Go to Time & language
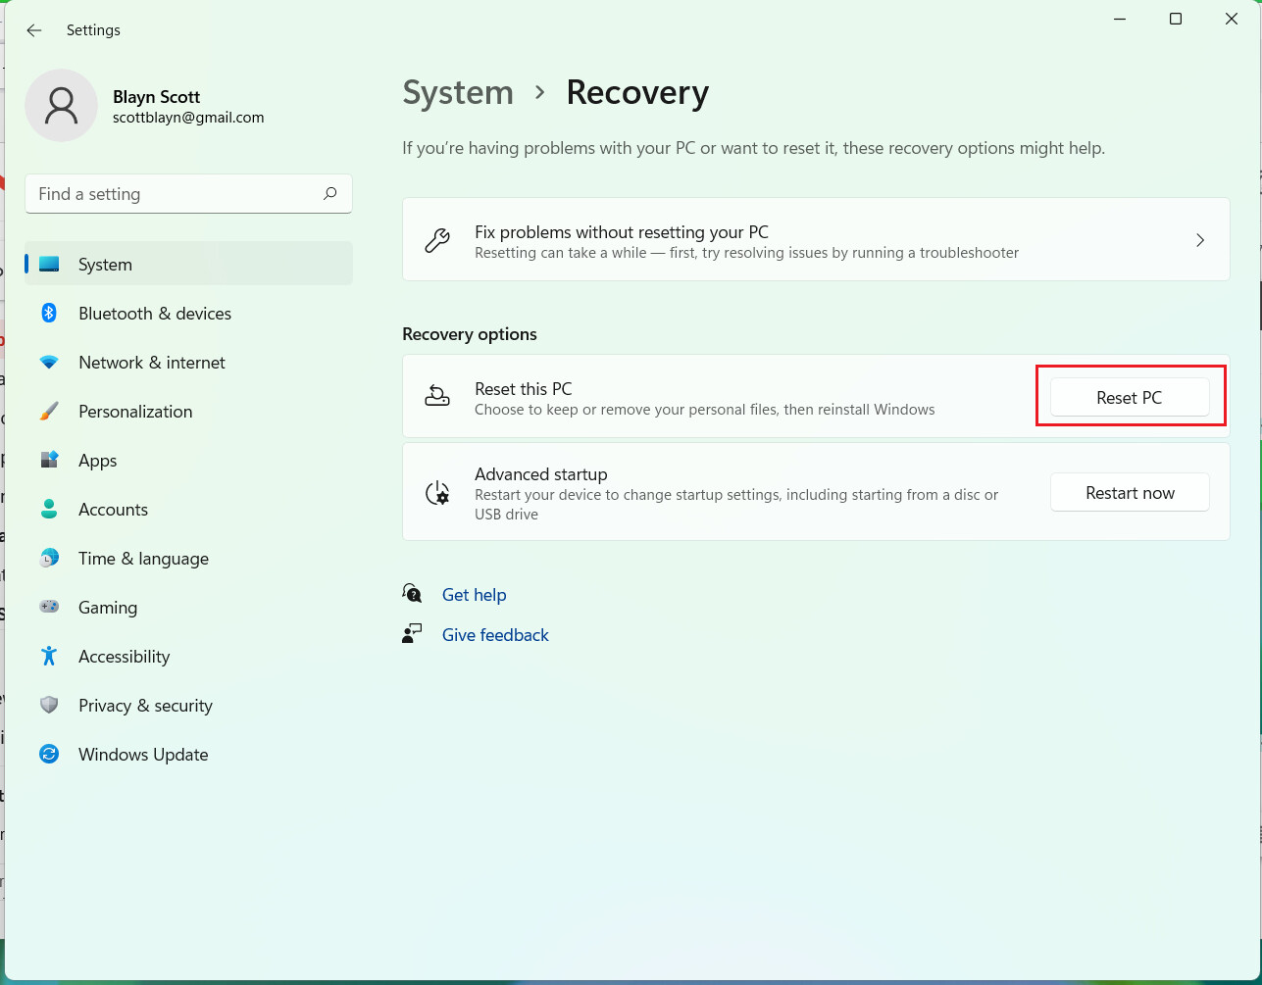1262x985 pixels. (x=188, y=558)
